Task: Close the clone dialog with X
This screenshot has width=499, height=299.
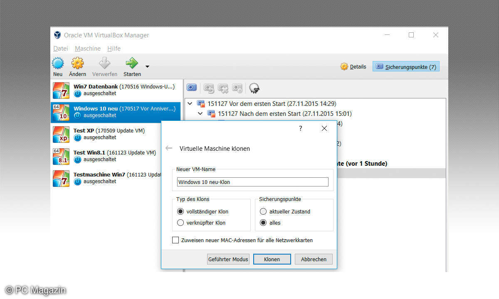Action: point(324,129)
